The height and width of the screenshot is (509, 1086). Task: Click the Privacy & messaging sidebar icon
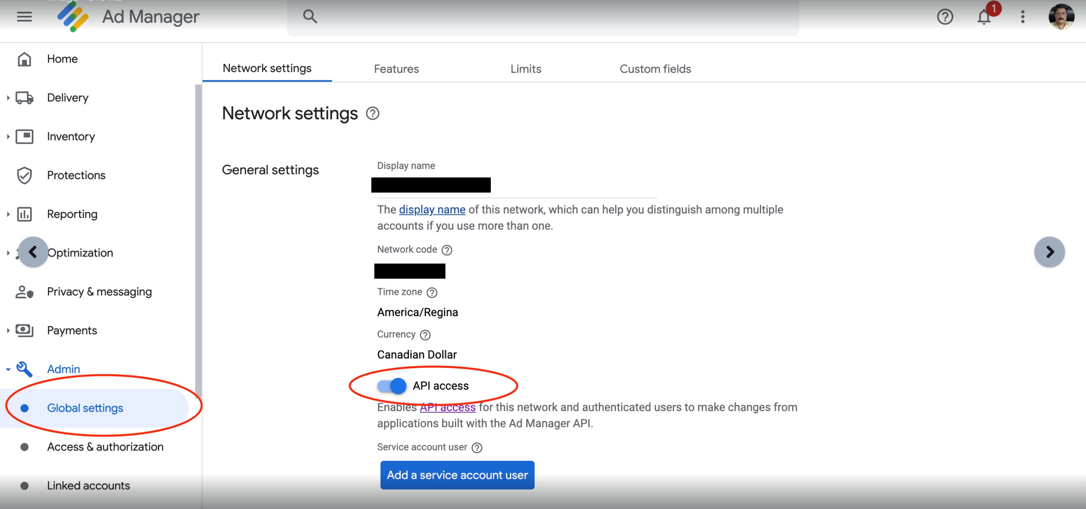pos(24,292)
